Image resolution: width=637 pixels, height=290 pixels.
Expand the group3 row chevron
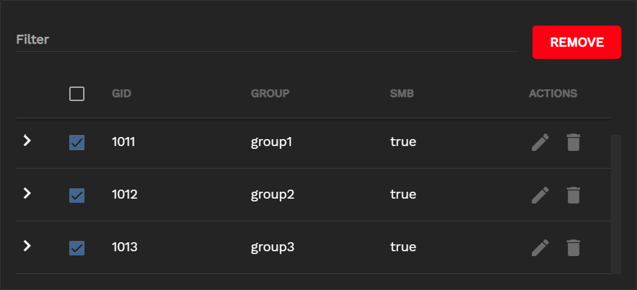point(27,246)
